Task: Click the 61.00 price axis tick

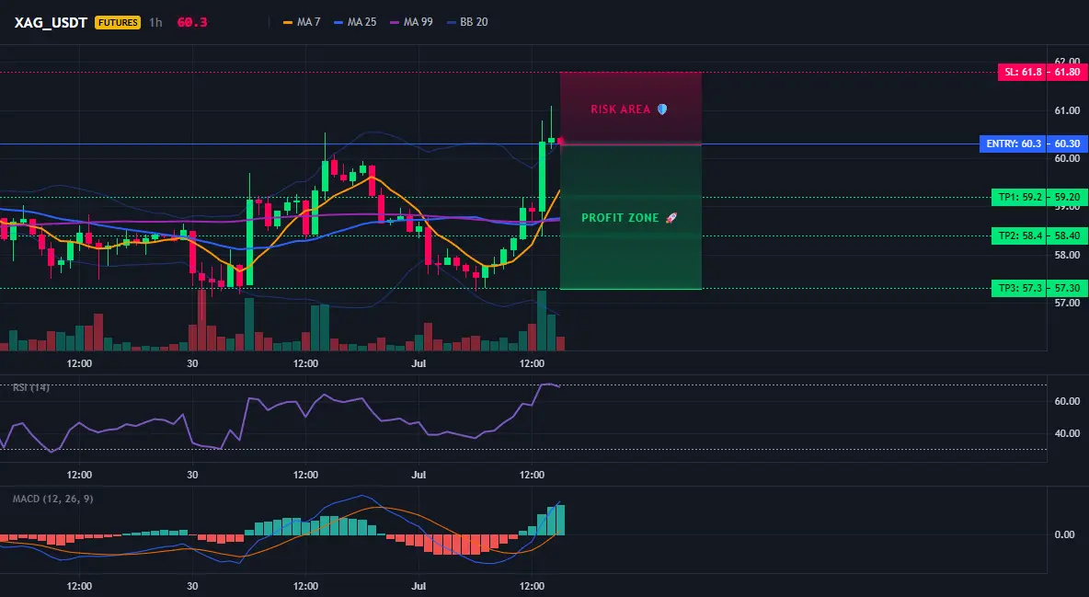Action: click(1067, 110)
